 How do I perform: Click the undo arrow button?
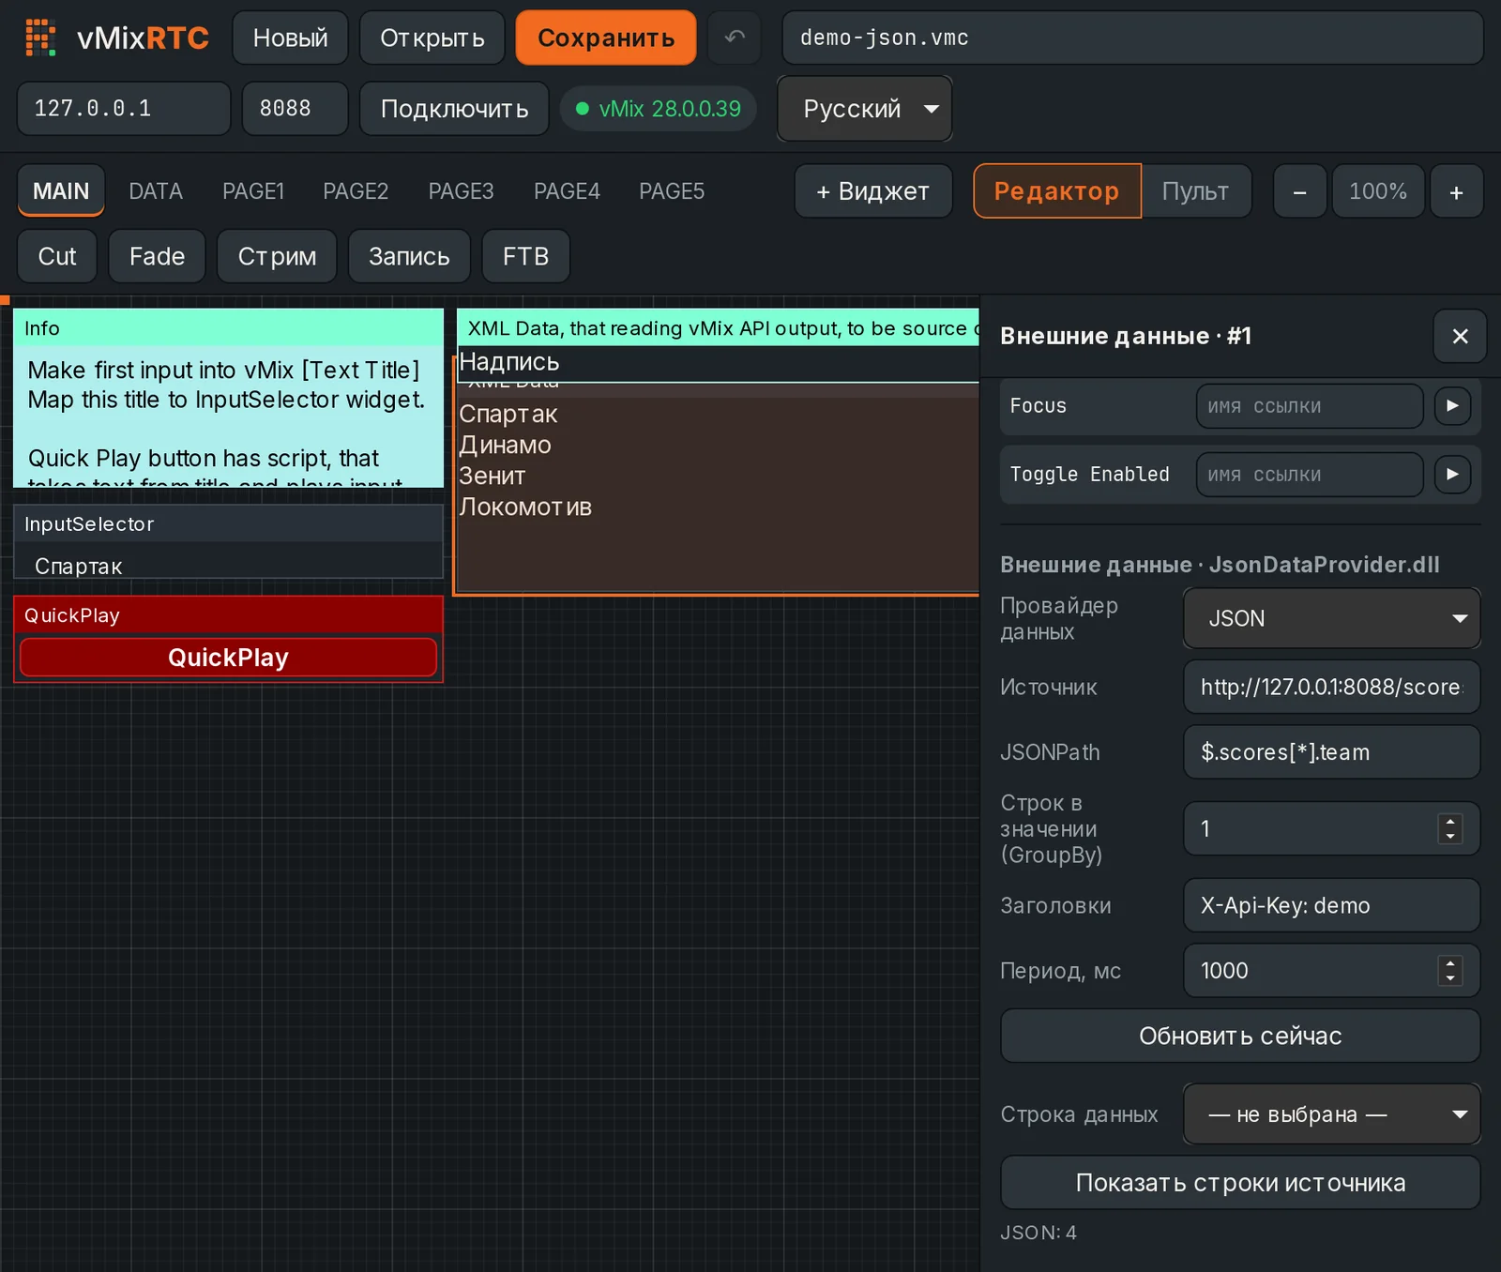[x=735, y=38]
